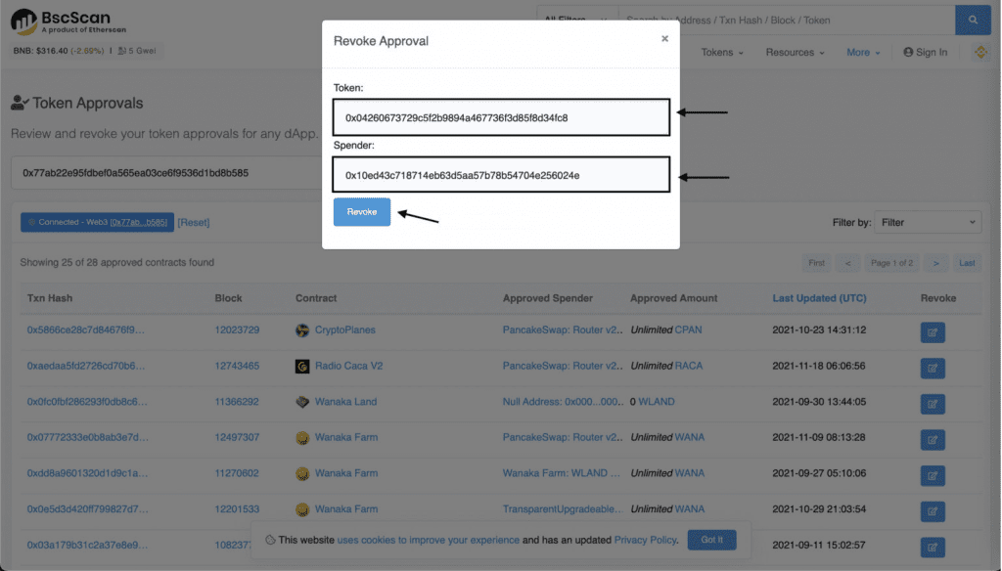1002x571 pixels.
Task: Click the Radio Caca V2 token icon
Action: pos(302,366)
